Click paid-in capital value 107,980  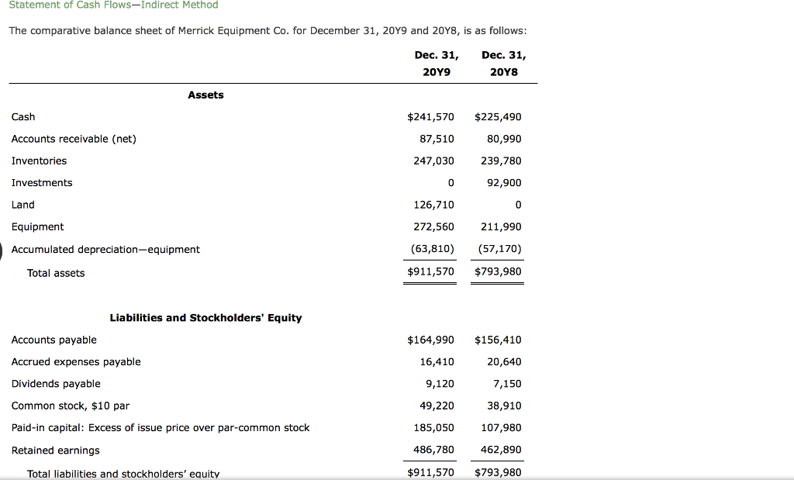coord(501,428)
